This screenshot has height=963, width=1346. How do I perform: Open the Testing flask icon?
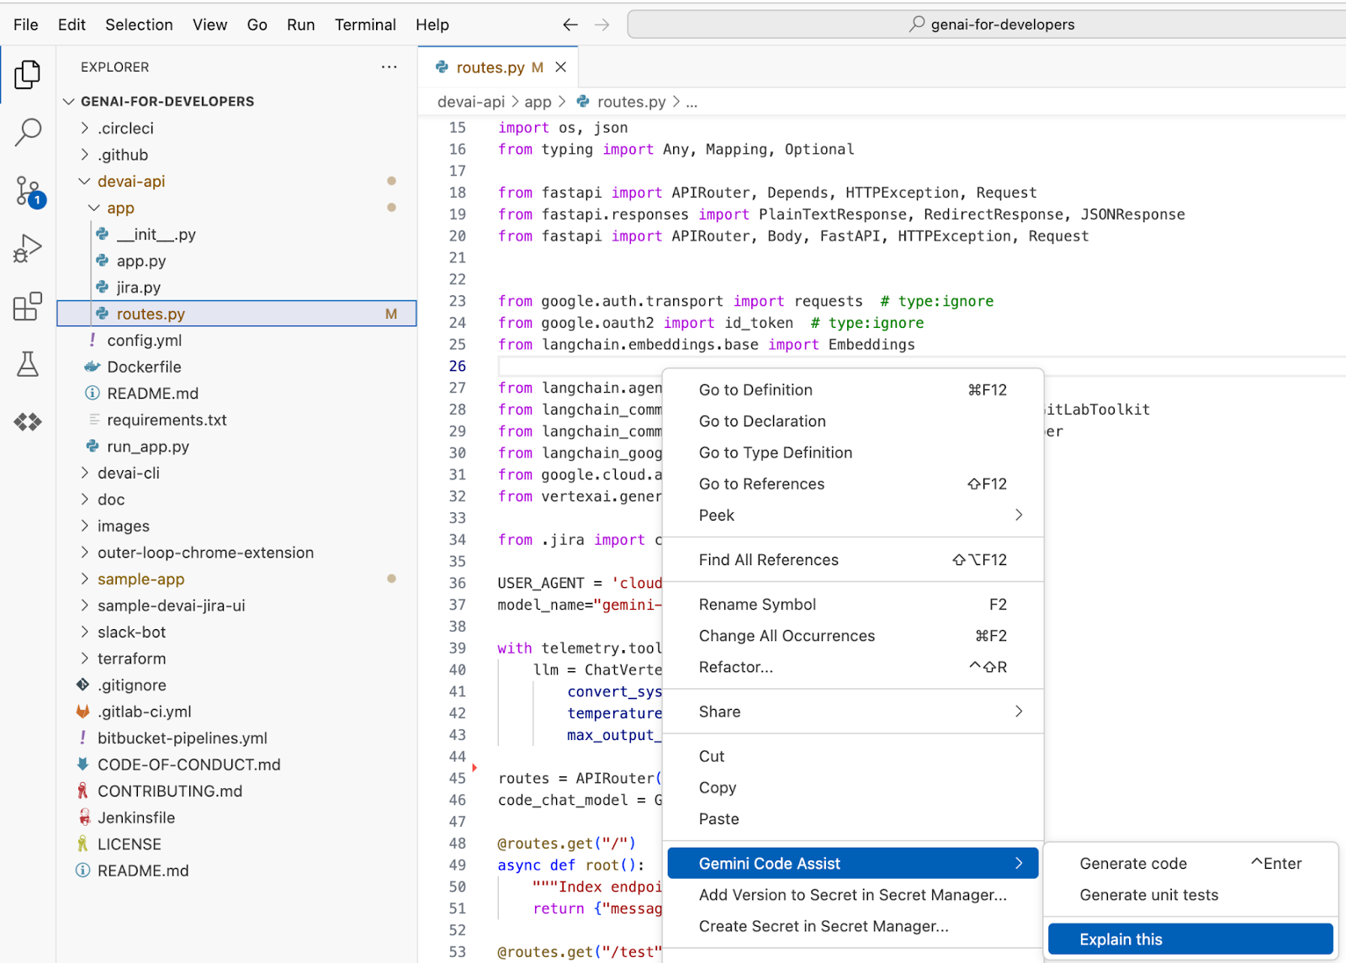point(27,364)
